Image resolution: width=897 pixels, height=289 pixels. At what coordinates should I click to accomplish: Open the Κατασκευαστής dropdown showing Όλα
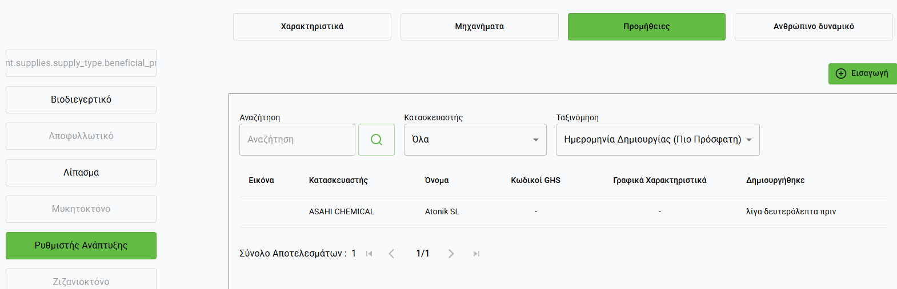[475, 140]
